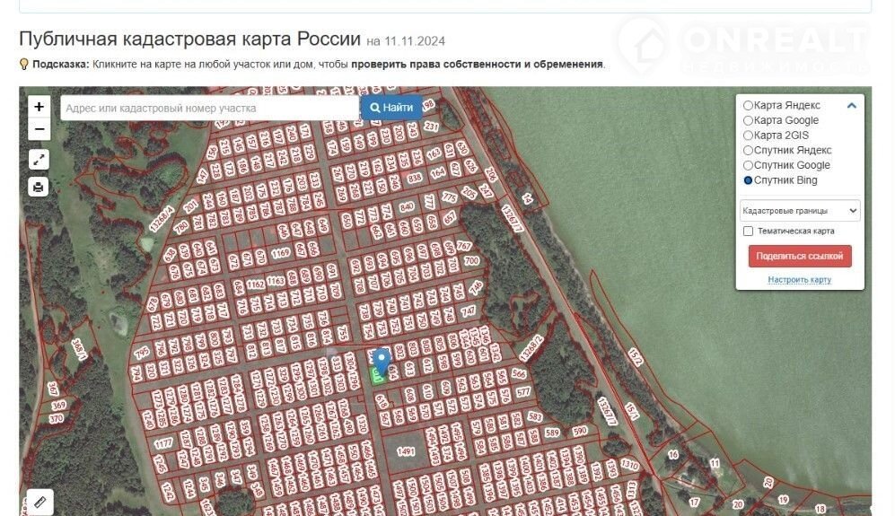This screenshot has width=895, height=516.
Task: Click the lightbulb hint icon
Action: (24, 65)
